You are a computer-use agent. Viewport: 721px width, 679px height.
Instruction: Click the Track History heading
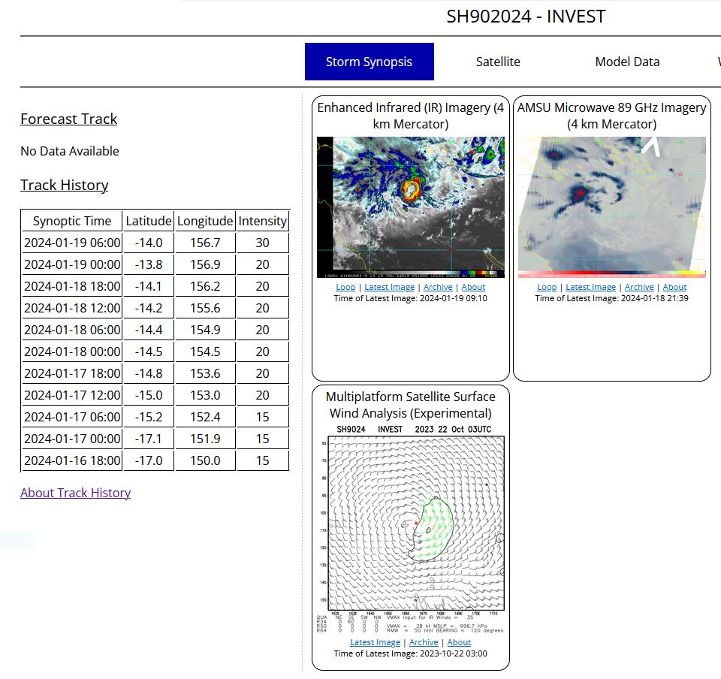65,186
